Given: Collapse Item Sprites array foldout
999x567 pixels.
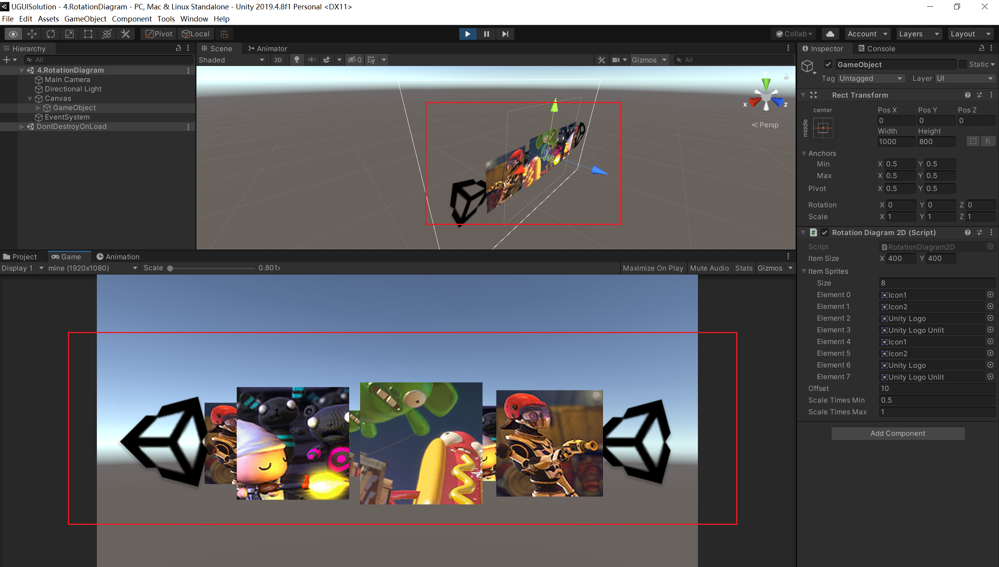Looking at the screenshot, I should (804, 271).
